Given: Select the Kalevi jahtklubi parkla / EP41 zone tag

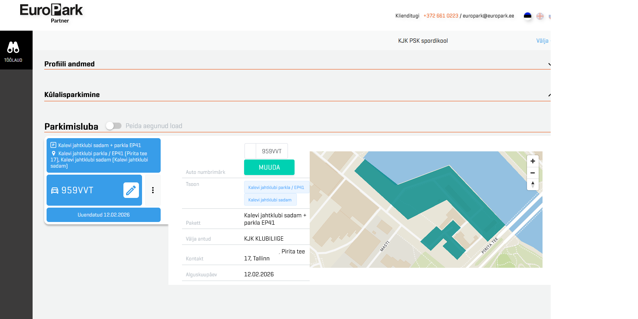Looking at the screenshot, I should 276,187.
